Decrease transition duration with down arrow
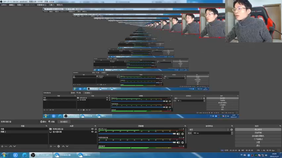This screenshot has width=282, height=158. [232, 134]
